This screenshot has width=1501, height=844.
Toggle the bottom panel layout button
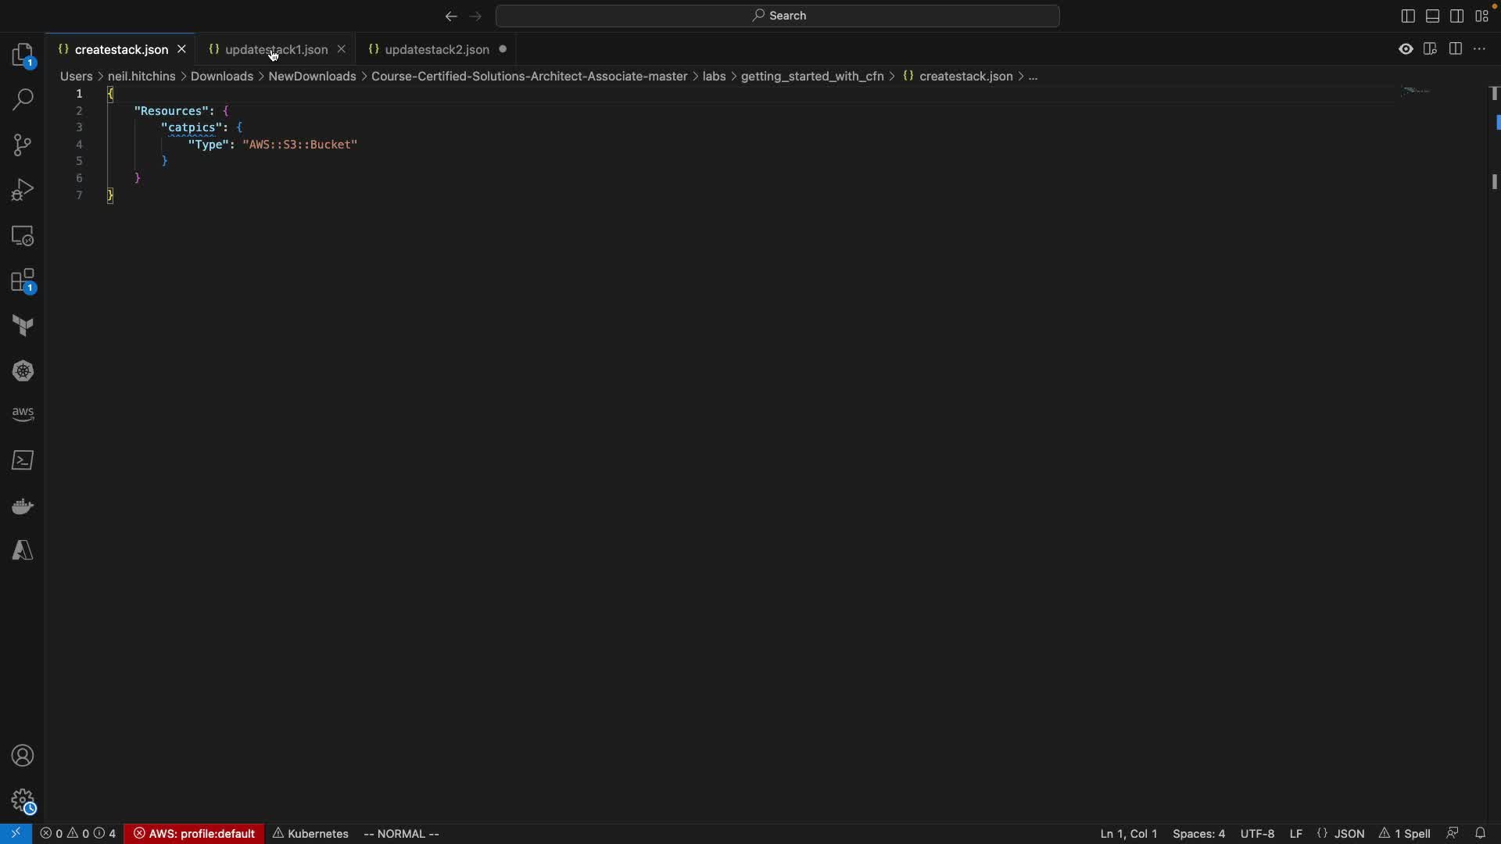coord(1433,16)
